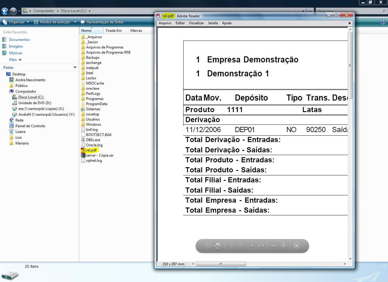
Task: Zoom in with the plus icon
Action: 284,246
